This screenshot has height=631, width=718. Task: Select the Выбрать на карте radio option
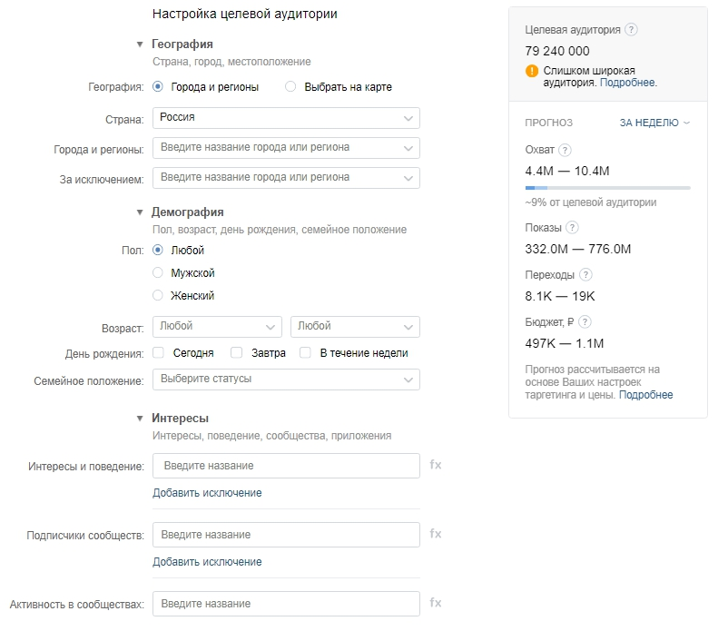pos(290,87)
